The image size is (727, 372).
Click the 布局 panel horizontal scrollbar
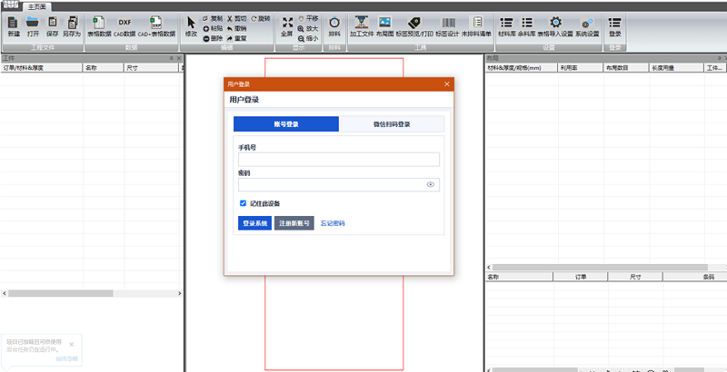coord(600,267)
